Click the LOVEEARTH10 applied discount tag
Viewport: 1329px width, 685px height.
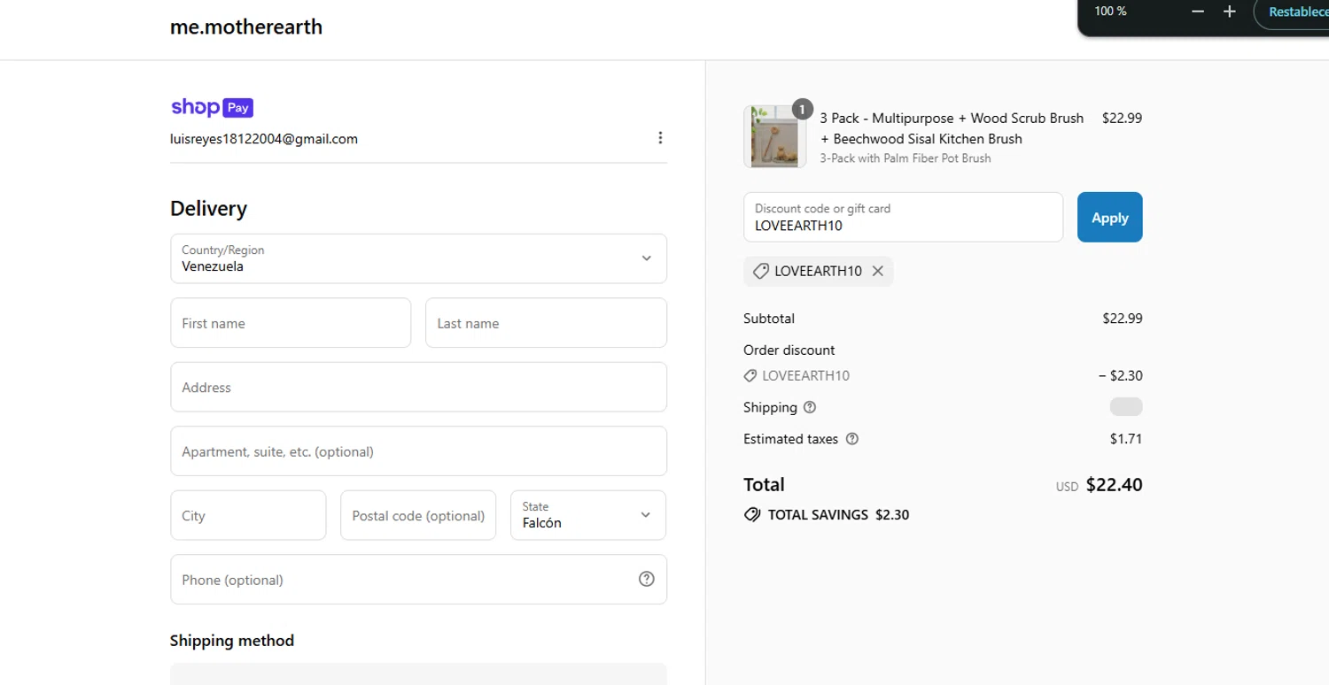819,271
